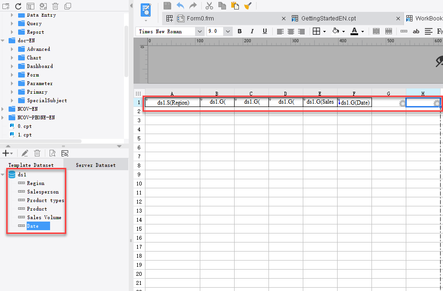Open the font size dropdown

[x=227, y=31]
